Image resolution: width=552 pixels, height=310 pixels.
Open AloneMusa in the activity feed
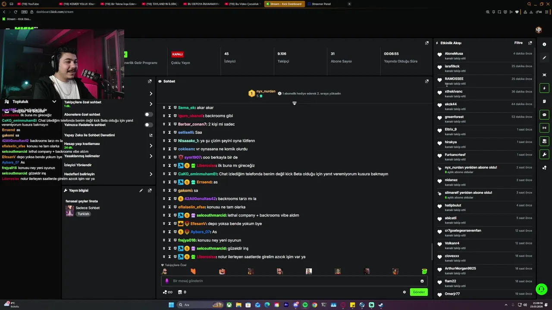click(454, 54)
